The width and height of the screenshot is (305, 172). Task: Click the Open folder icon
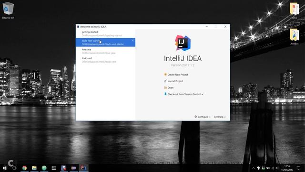(x=165, y=87)
